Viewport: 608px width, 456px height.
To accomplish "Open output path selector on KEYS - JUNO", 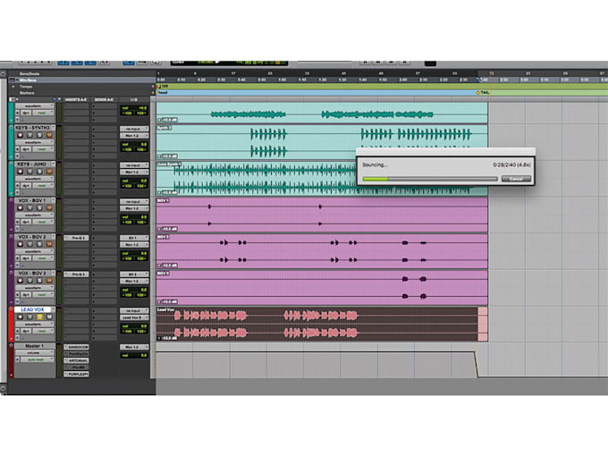I will (x=134, y=173).
